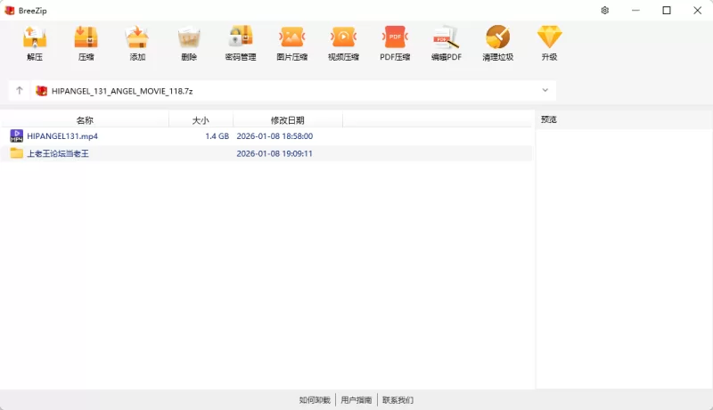Click the 预览 preview panel header
The image size is (713, 410).
pyautogui.click(x=549, y=119)
